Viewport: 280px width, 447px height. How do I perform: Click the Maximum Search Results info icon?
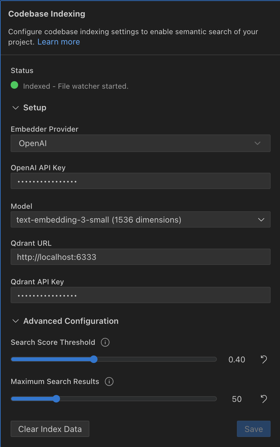pos(109,381)
